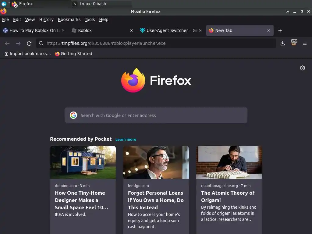This screenshot has width=312, height=234.
Task: Open the File menu
Action: pos(5,19)
